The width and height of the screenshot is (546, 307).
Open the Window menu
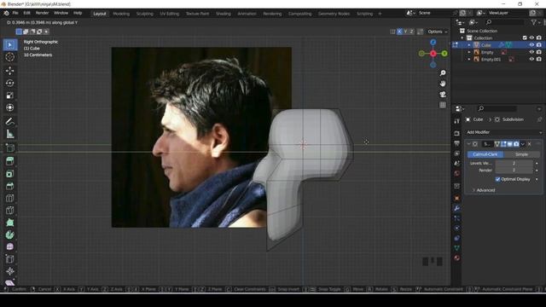point(61,13)
